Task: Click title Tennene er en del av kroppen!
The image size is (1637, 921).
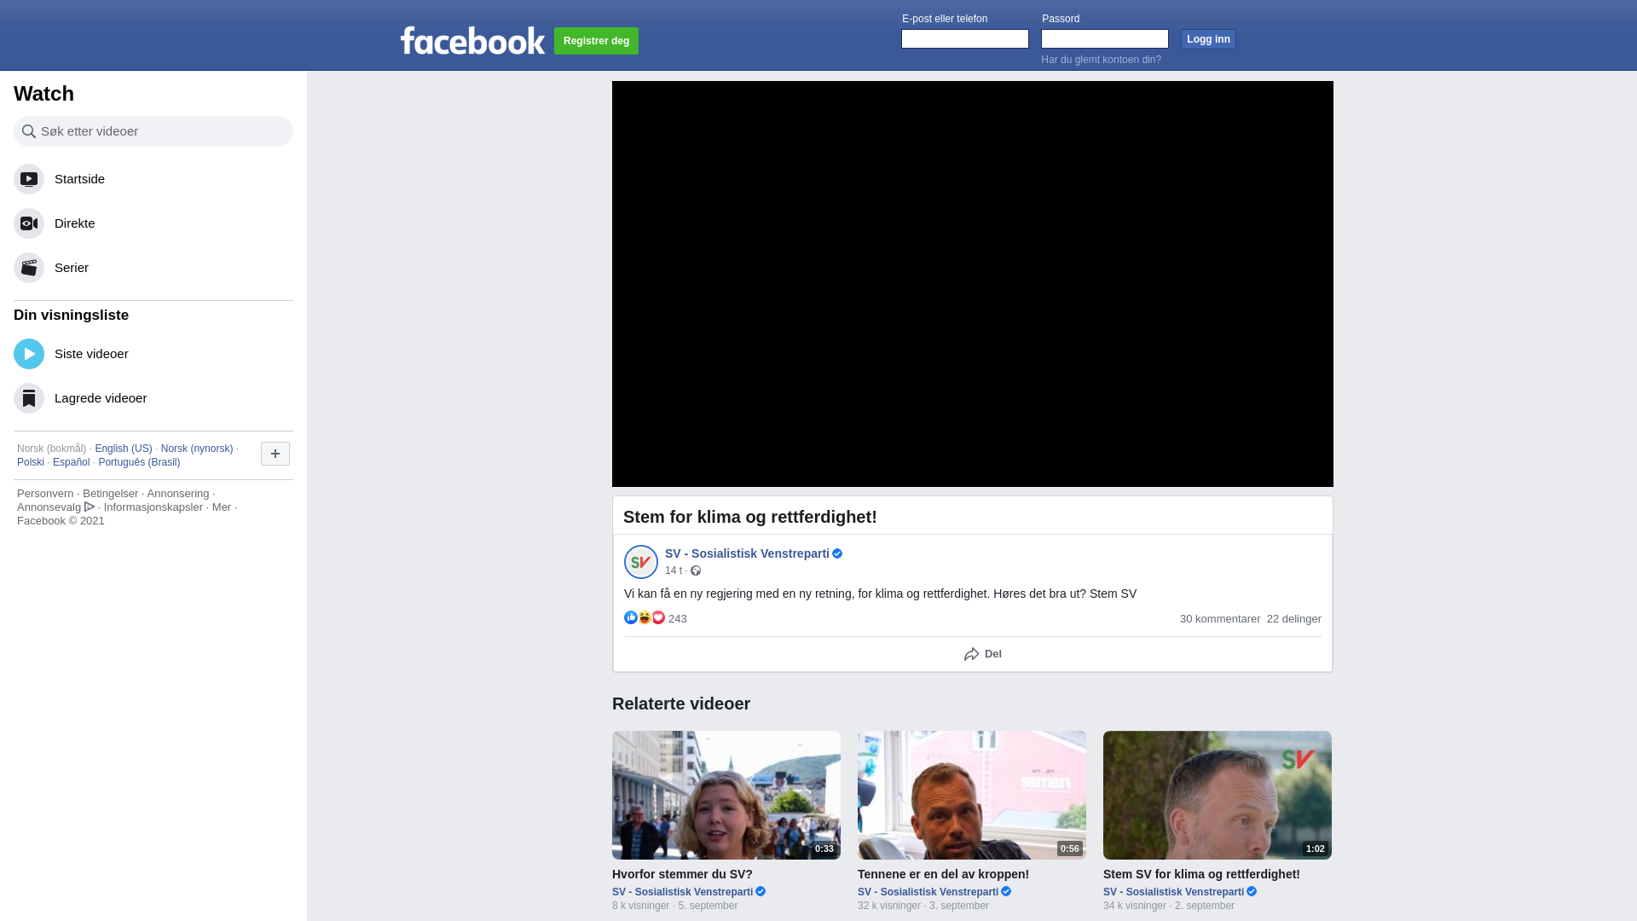Action: pyautogui.click(x=943, y=874)
